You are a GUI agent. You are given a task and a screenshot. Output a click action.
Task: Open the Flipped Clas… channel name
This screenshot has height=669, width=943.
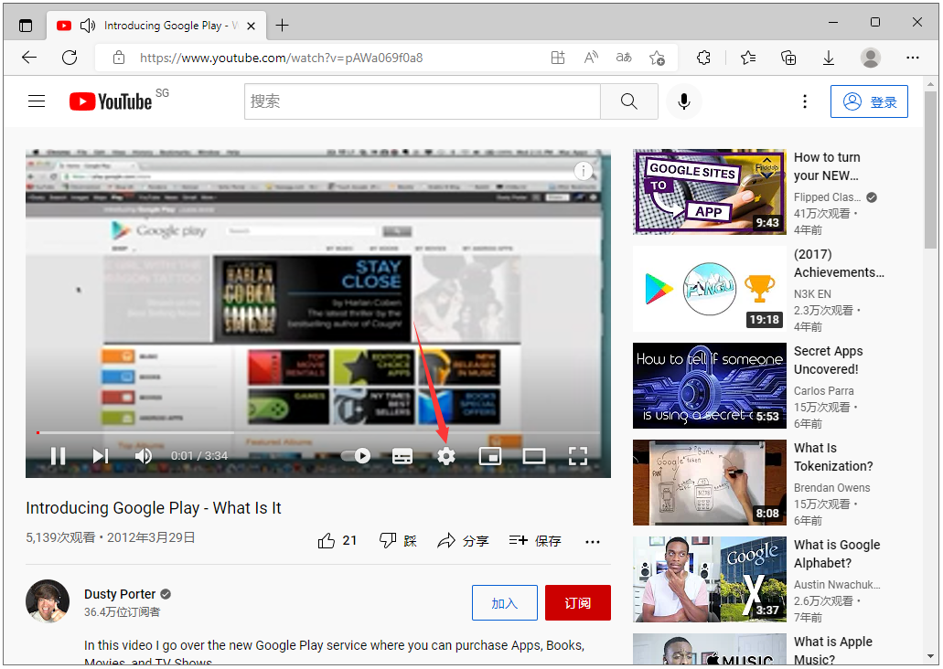(x=827, y=197)
